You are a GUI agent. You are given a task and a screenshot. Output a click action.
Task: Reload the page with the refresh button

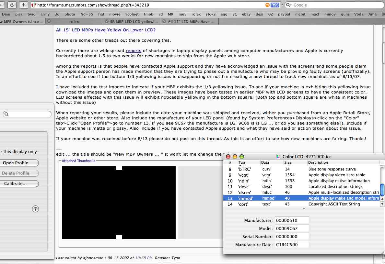[x=12, y=5]
